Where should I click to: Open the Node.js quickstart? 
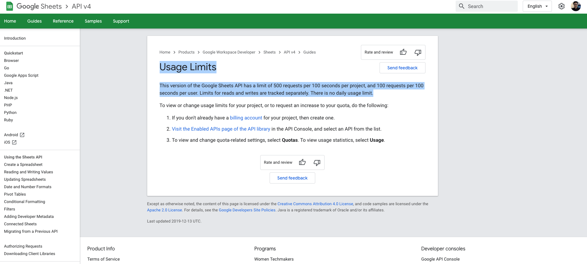point(11,98)
